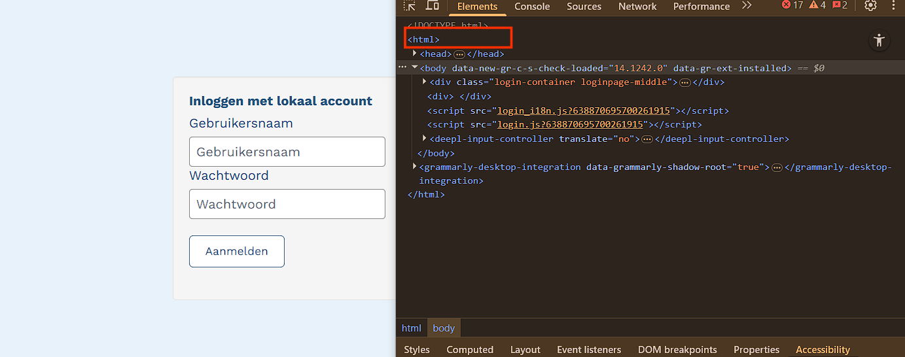Select the closing /body tag row

(x=436, y=153)
